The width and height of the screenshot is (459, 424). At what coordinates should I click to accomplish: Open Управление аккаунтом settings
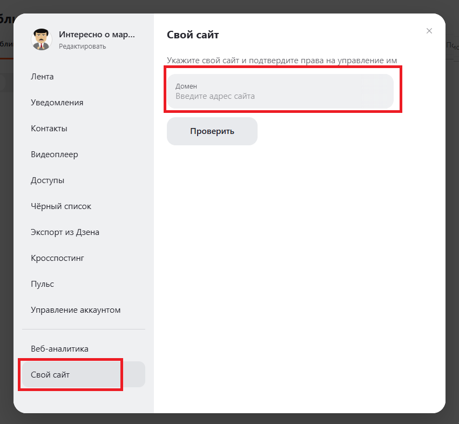[x=76, y=310]
